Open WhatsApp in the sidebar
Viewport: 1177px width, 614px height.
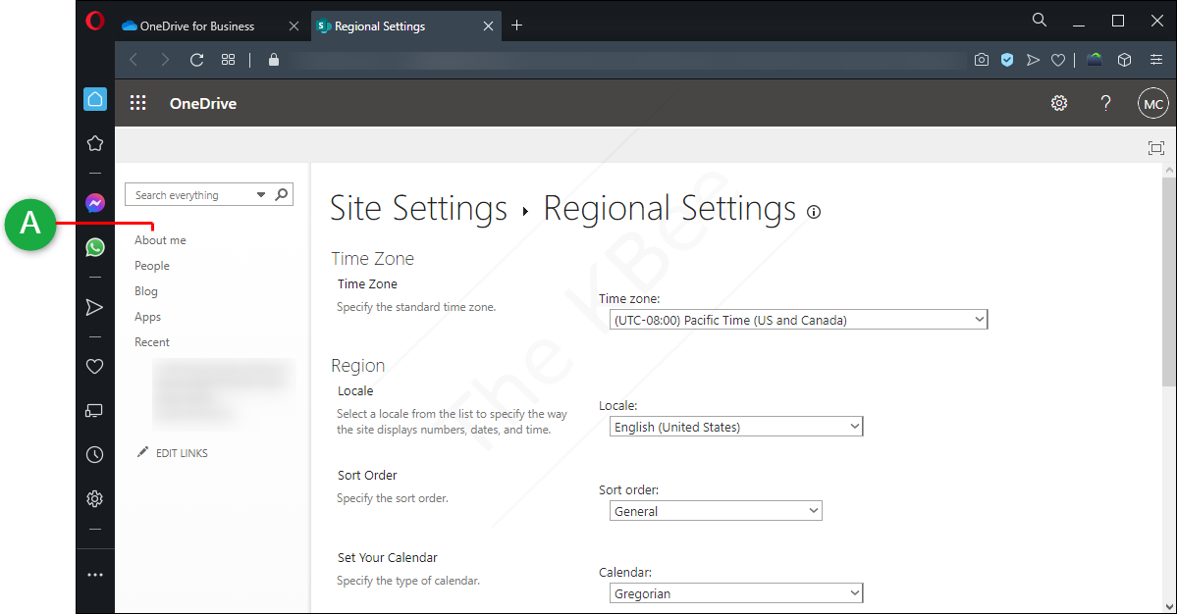tap(94, 247)
